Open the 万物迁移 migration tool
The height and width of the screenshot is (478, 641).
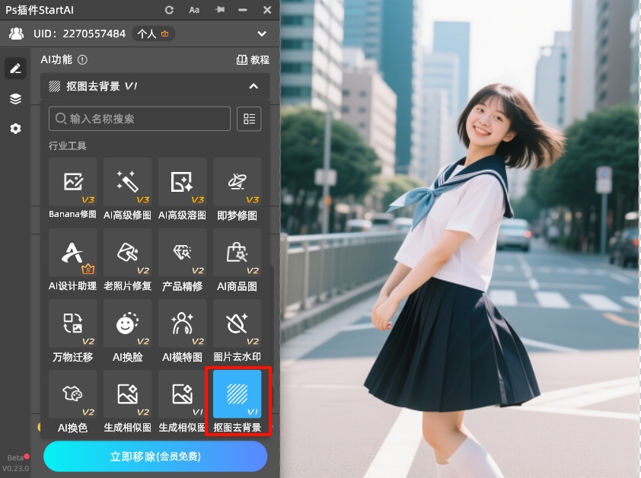coord(72,325)
